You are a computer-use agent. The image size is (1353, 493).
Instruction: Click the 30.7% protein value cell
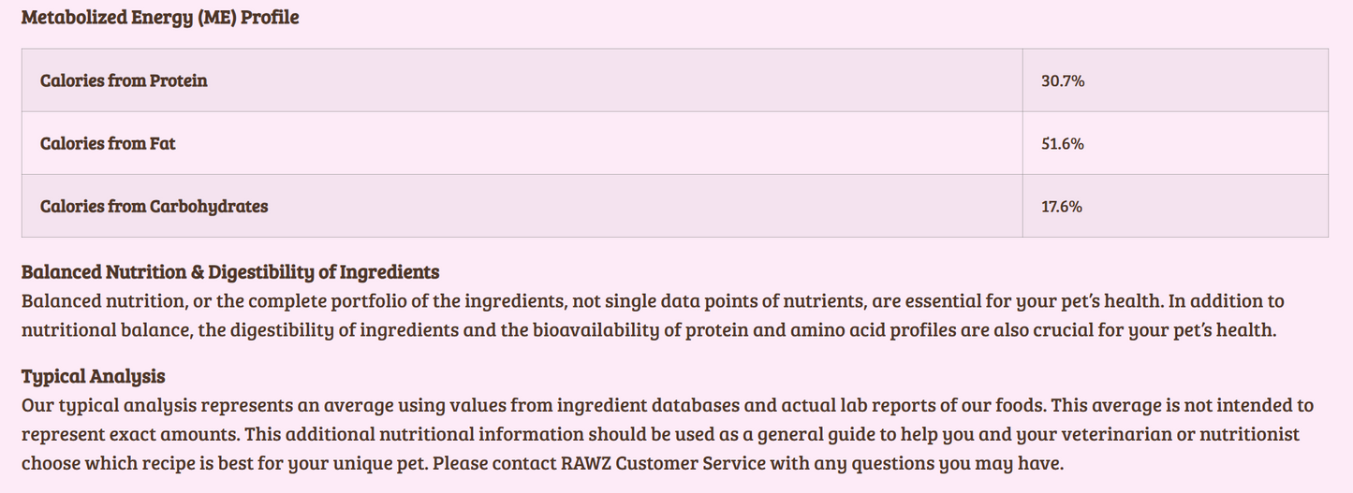[1063, 81]
